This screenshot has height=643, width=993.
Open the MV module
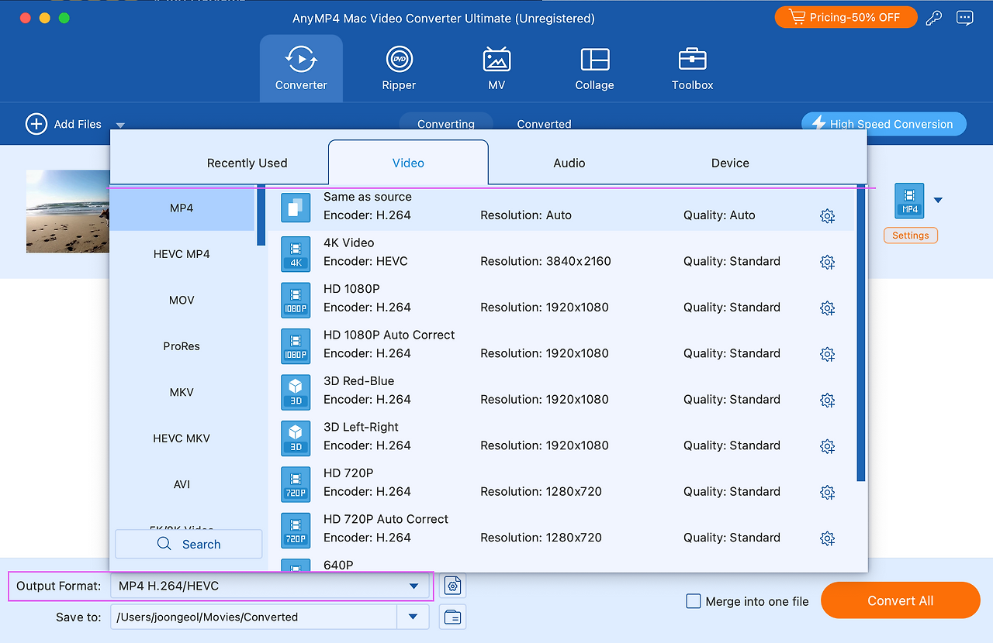pos(496,68)
